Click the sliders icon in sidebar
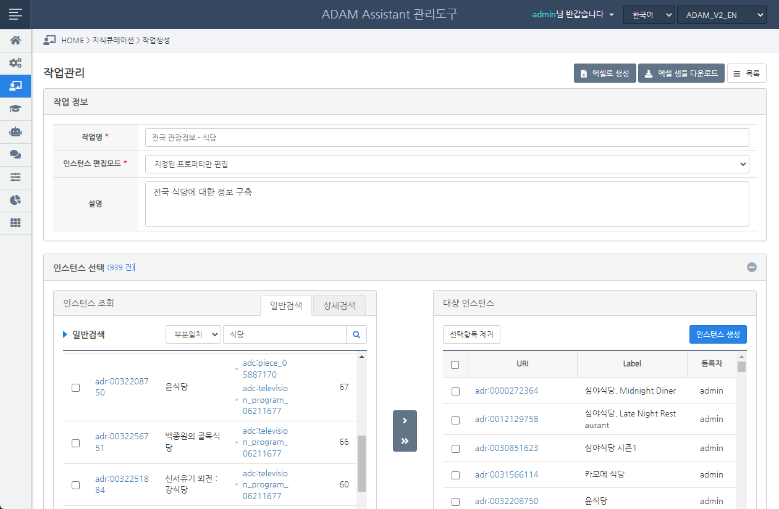779x509 pixels. point(15,177)
